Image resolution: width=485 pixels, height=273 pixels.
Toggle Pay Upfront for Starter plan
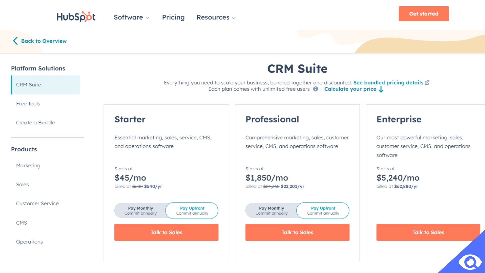[192, 210]
